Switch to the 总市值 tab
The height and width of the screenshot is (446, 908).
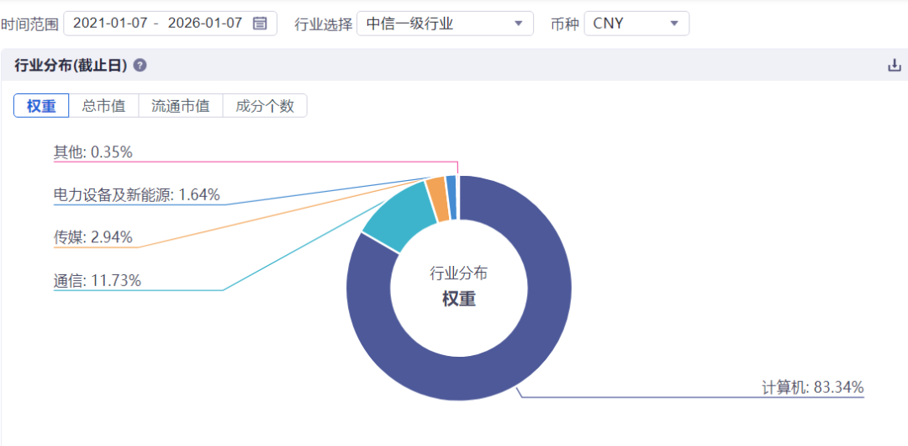(103, 106)
